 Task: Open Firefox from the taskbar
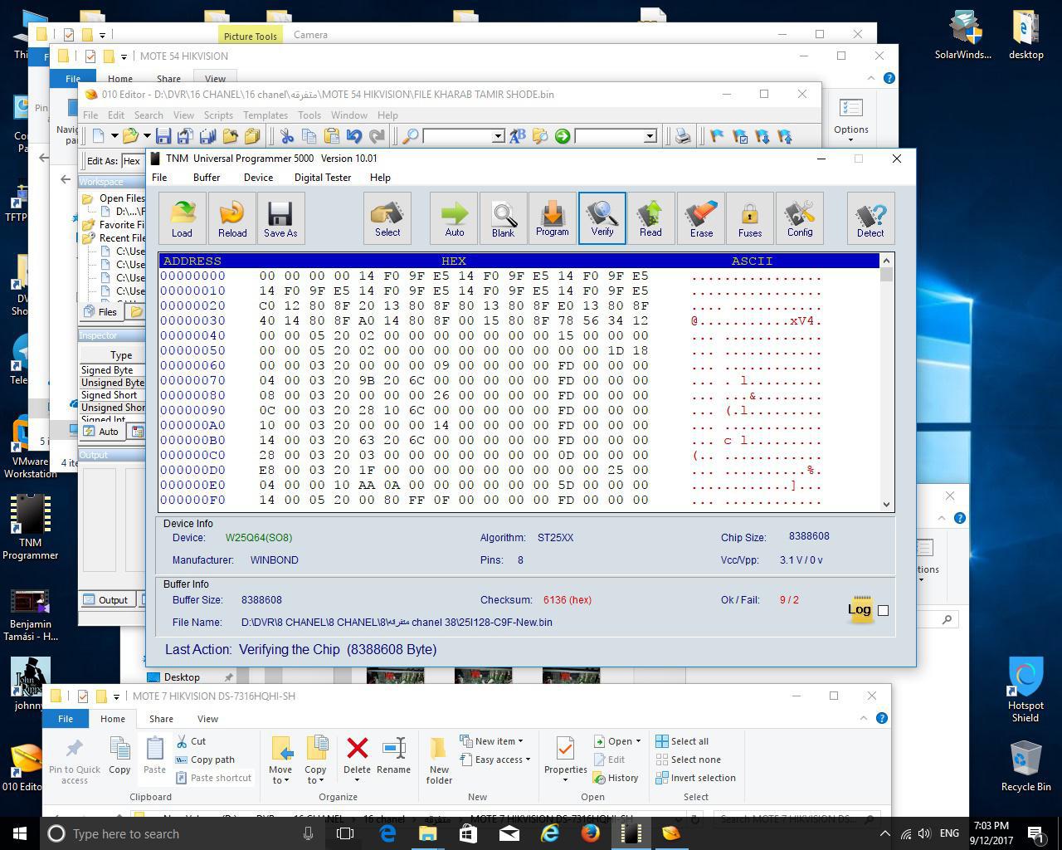click(591, 833)
